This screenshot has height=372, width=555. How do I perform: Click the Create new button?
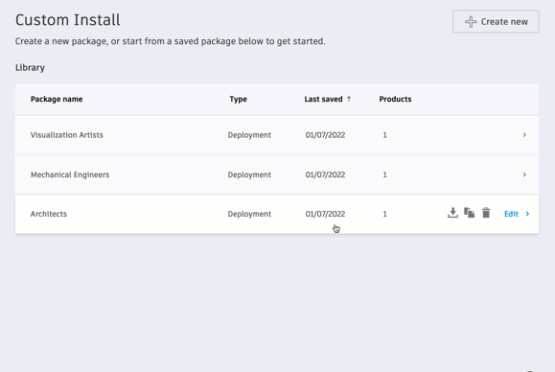pos(496,22)
